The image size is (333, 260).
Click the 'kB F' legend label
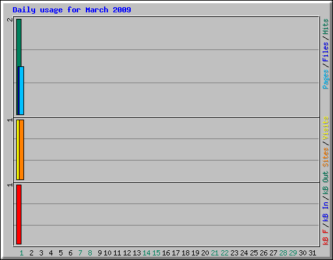(325, 237)
